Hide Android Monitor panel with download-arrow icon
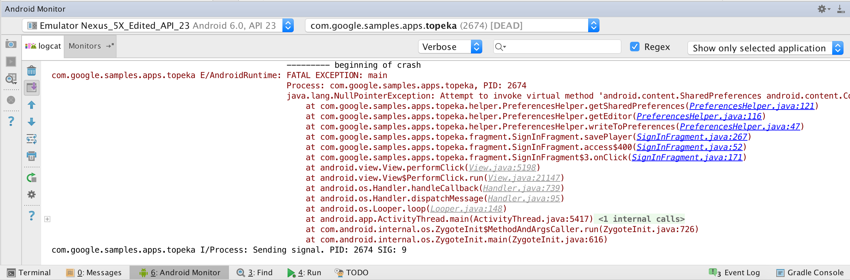Viewport: 850px width, 280px height. pos(841,9)
